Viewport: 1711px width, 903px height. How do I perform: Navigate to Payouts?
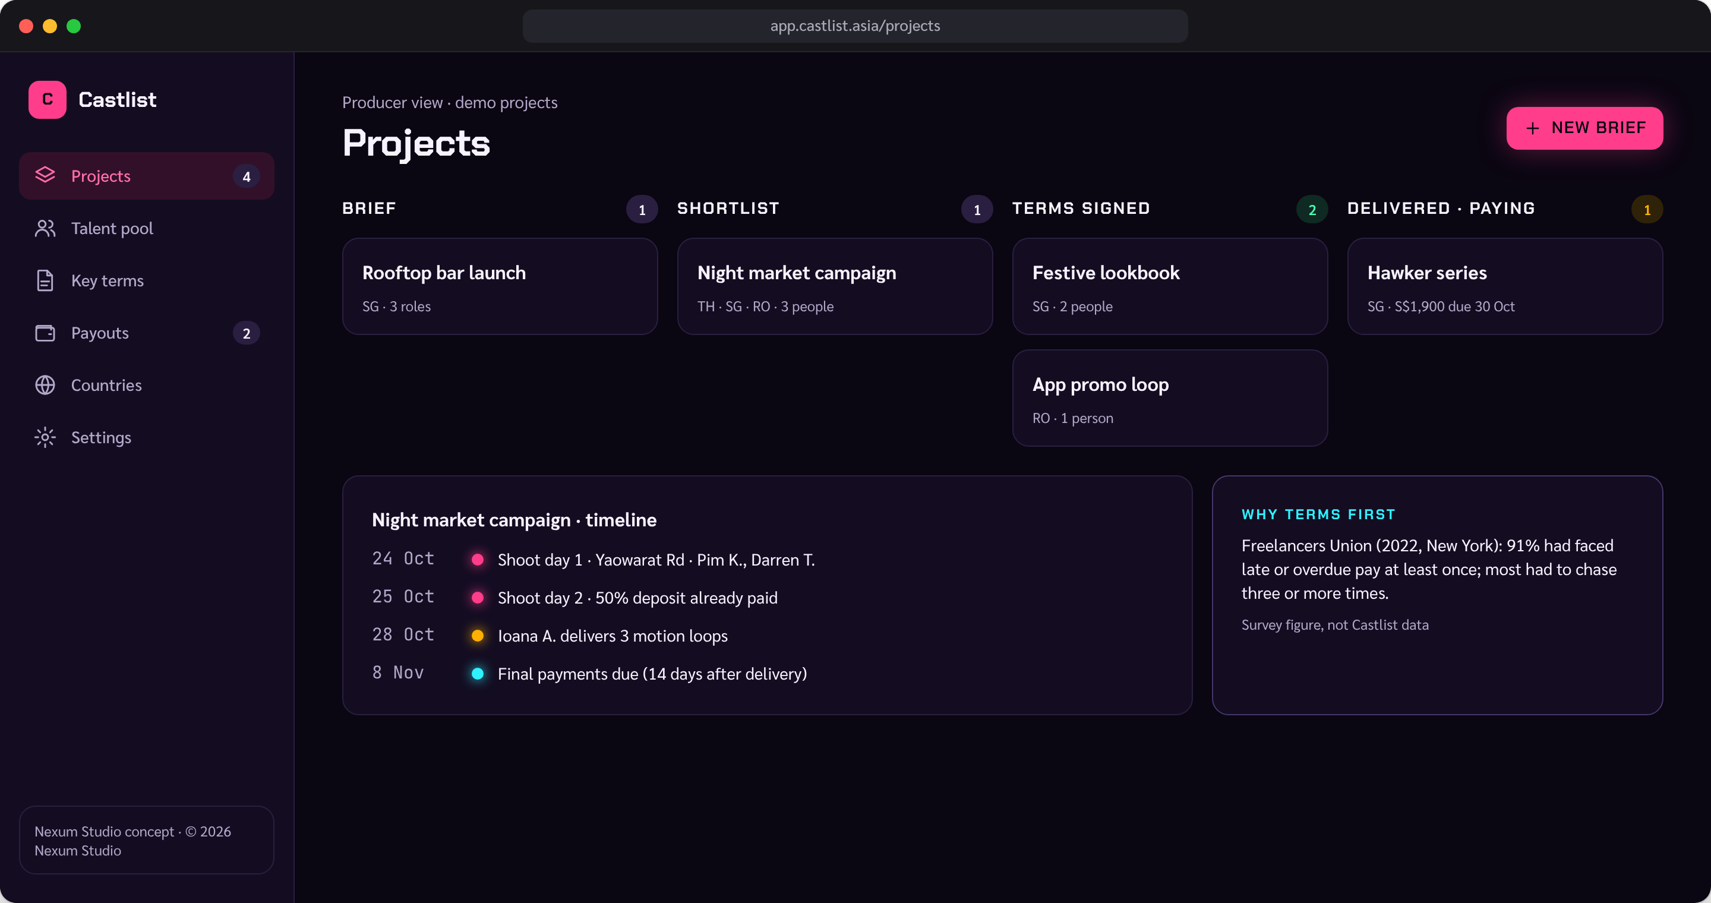click(x=146, y=333)
